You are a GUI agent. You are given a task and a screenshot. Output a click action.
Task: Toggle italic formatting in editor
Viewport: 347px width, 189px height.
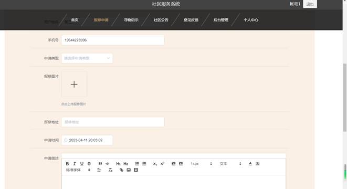pos(75,164)
